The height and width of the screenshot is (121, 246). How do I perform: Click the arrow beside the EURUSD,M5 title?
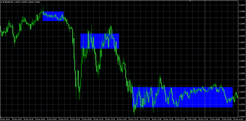[1, 2]
